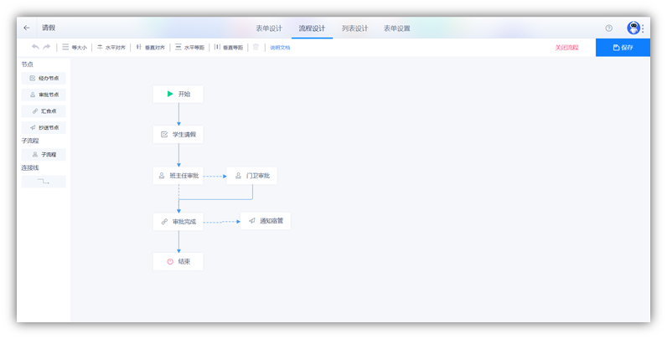
Task: Apply 等大小 to selected nodes
Action: pos(75,48)
